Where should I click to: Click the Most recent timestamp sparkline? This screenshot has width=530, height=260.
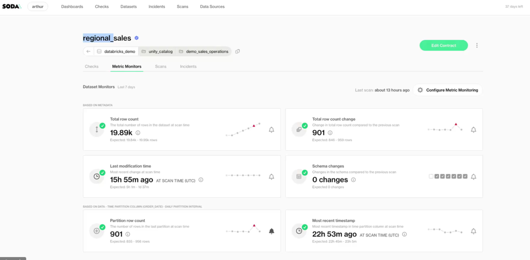pos(445,231)
